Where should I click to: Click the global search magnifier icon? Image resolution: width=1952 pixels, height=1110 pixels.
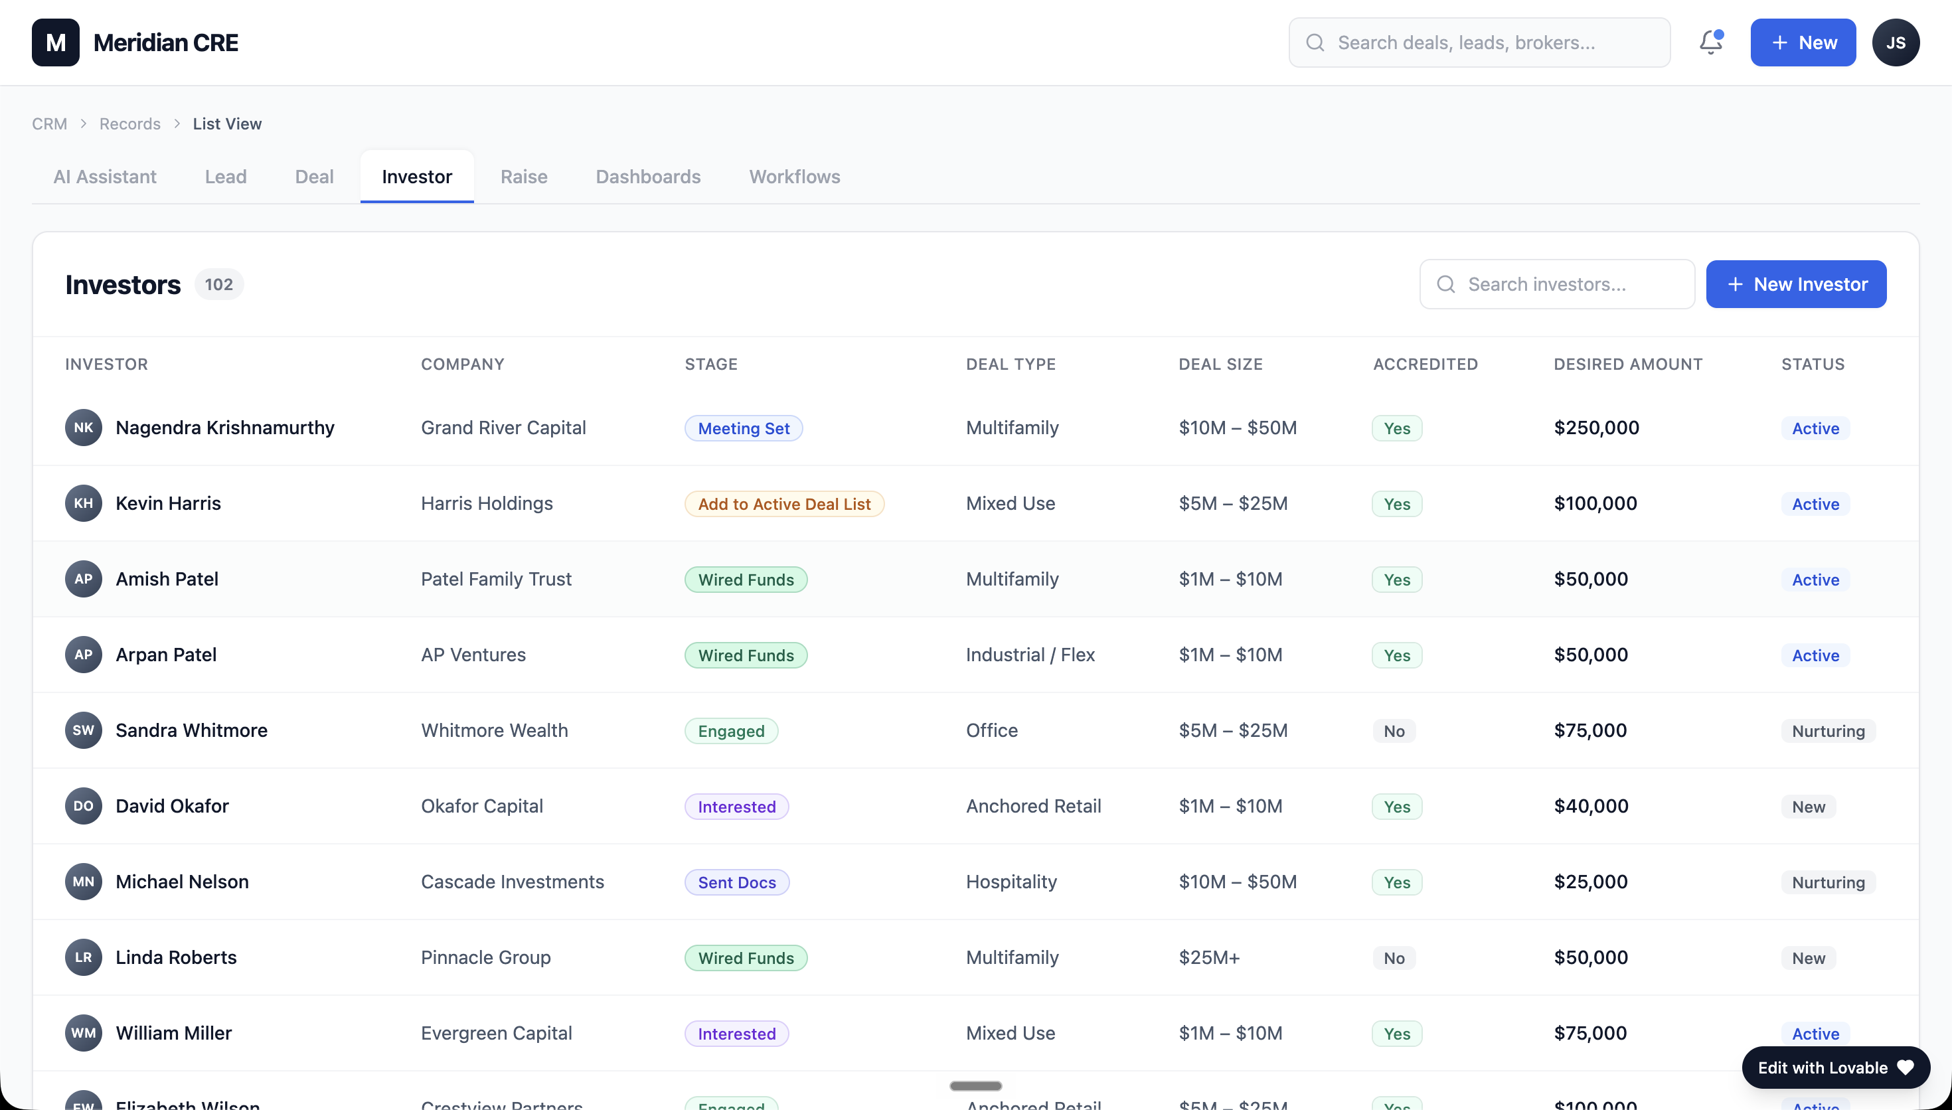(1315, 42)
